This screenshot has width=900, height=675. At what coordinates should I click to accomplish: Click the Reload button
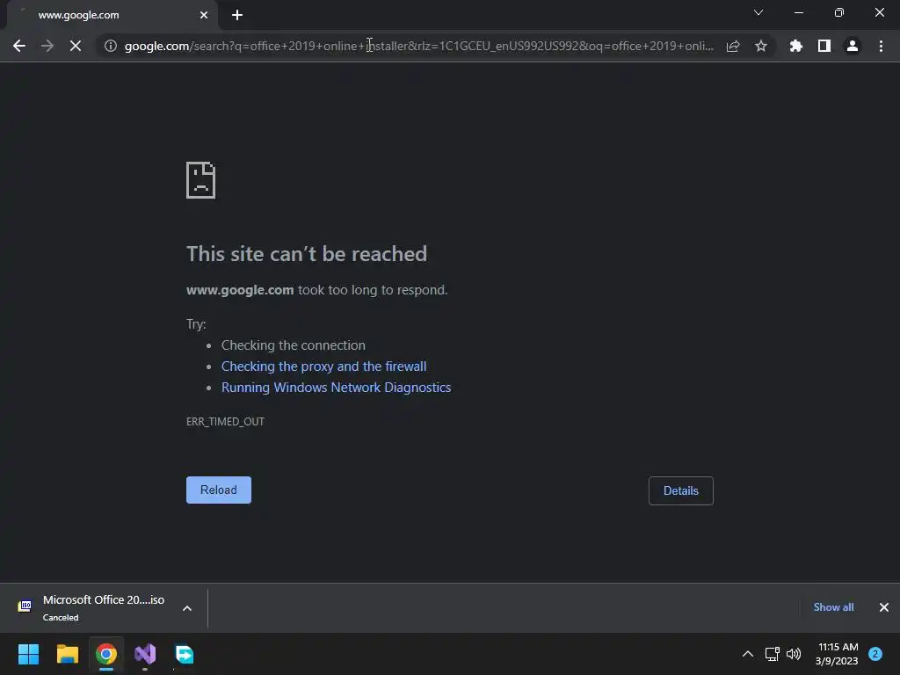pos(219,490)
